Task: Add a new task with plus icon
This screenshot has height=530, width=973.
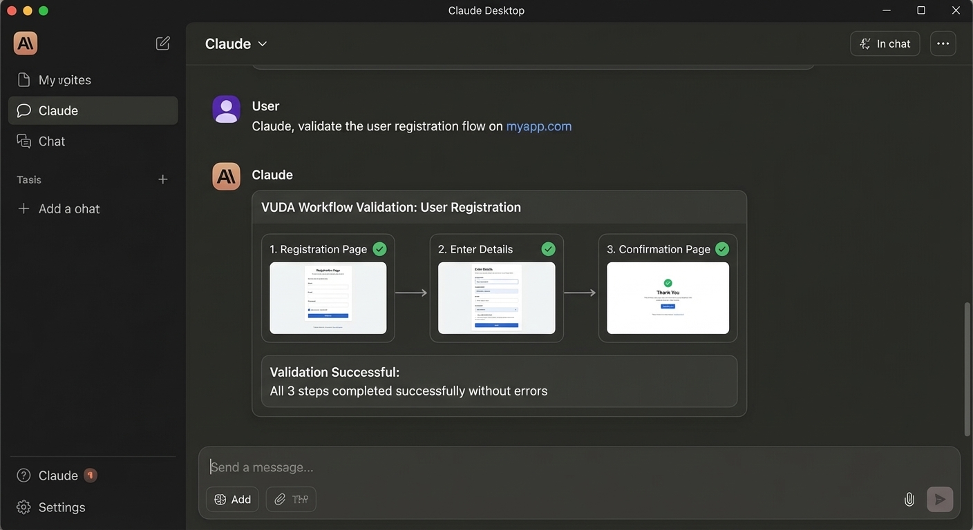Action: pyautogui.click(x=163, y=179)
